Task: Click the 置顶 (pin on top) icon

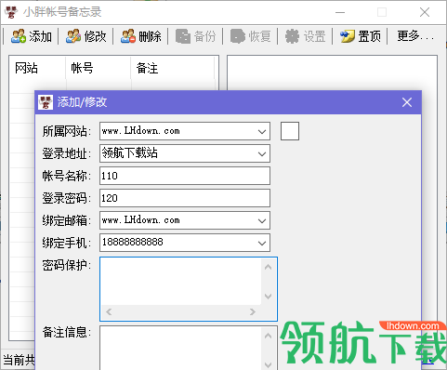Action: click(348, 36)
